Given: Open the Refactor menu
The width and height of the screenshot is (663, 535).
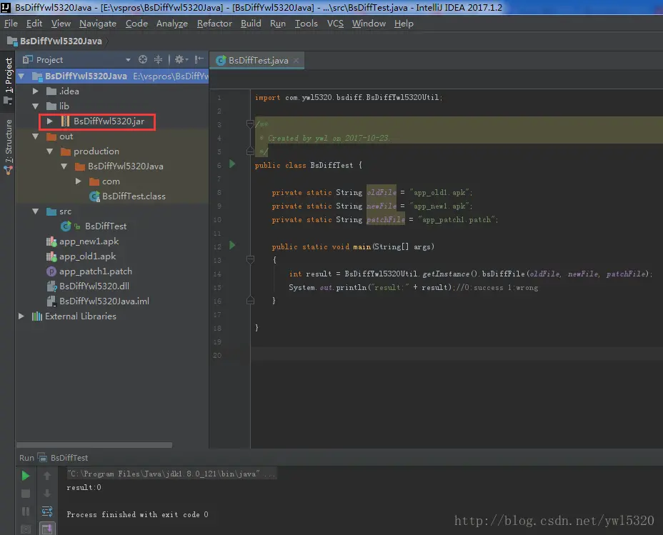Looking at the screenshot, I should 214,24.
